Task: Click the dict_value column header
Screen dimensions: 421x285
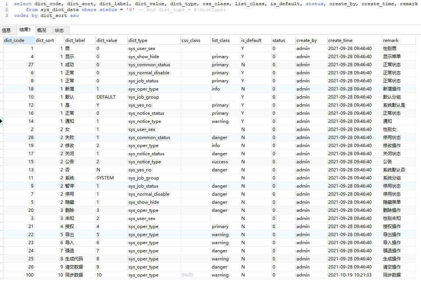Action: pyautogui.click(x=112, y=40)
